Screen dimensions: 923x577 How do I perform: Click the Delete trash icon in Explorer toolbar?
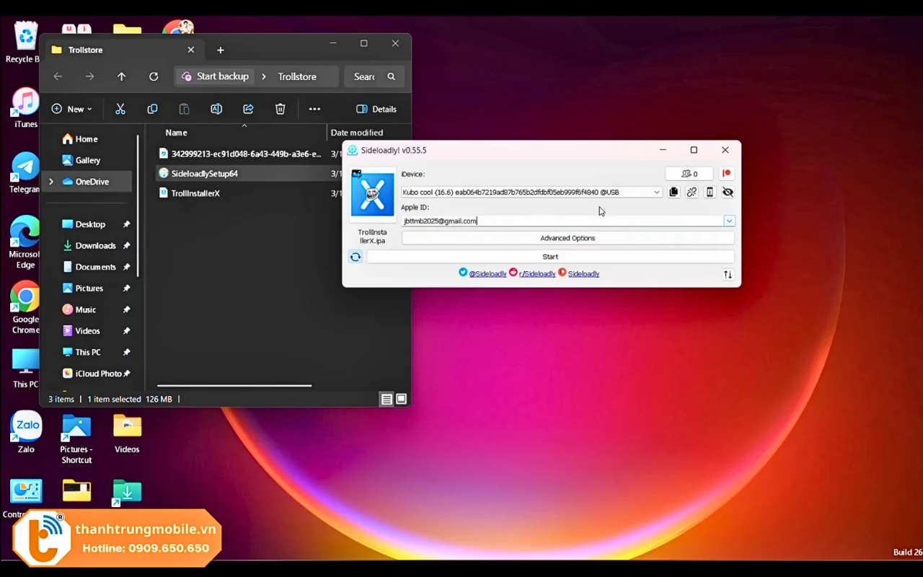[x=280, y=109]
